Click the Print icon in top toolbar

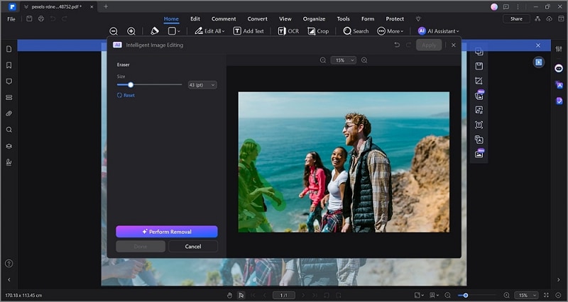point(41,19)
